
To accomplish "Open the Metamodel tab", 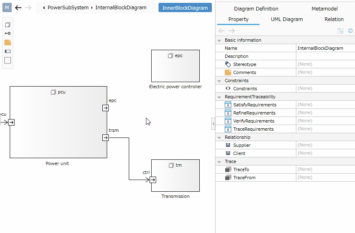I will (x=324, y=9).
